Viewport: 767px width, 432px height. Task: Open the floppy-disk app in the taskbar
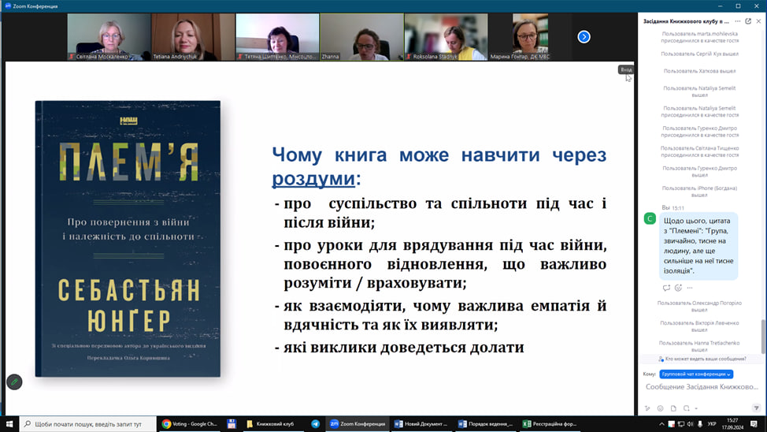[232, 423]
